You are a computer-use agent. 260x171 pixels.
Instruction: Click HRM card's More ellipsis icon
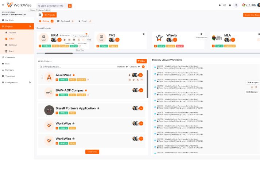pos(84,40)
